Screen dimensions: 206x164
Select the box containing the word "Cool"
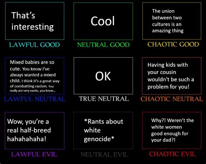[x=103, y=21]
